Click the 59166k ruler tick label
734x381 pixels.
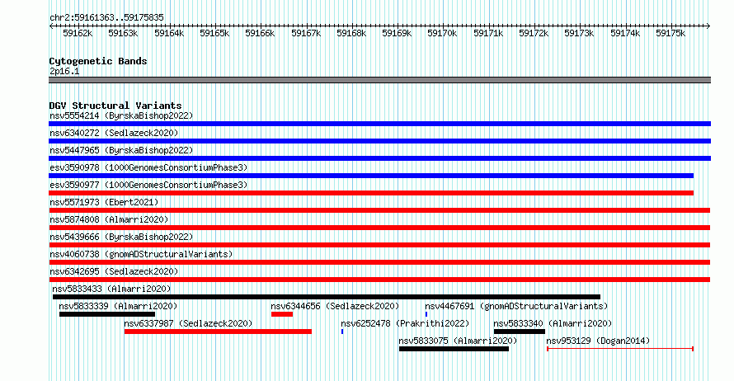[x=260, y=33]
